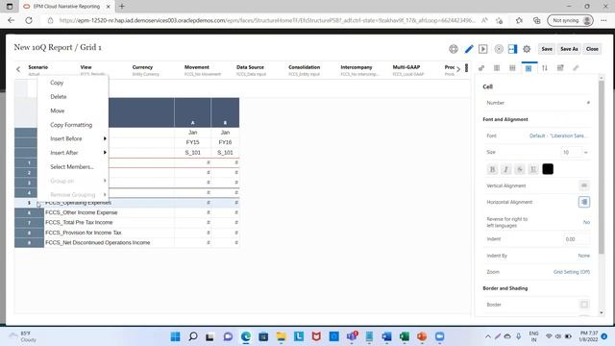The height and width of the screenshot is (346, 615).
Task: Open Microsoft Teams from the taskbar
Action: point(352,336)
